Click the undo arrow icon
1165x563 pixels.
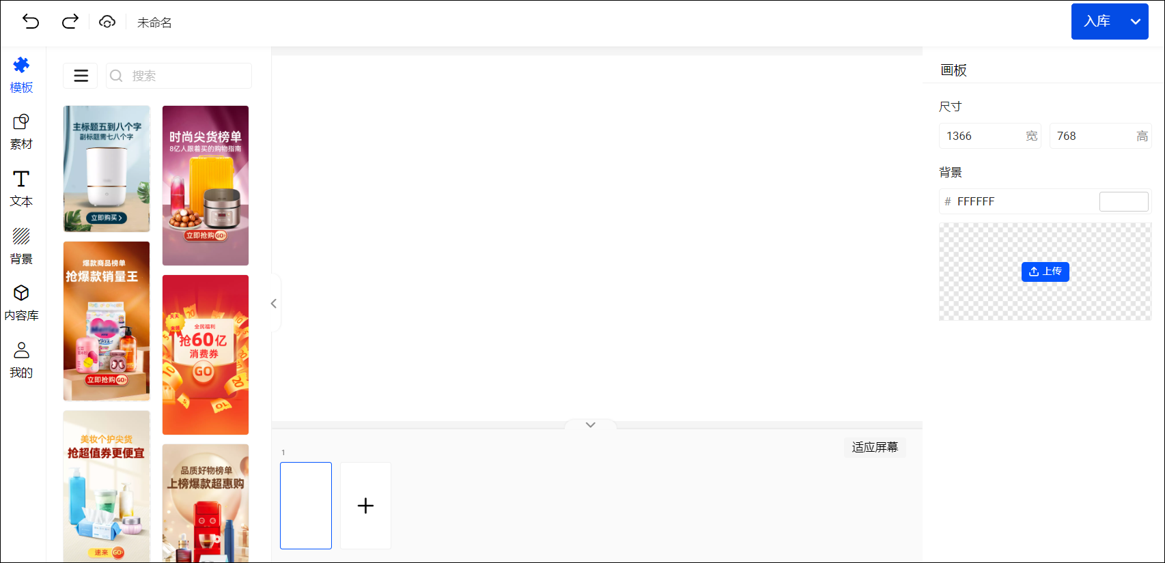coord(31,22)
